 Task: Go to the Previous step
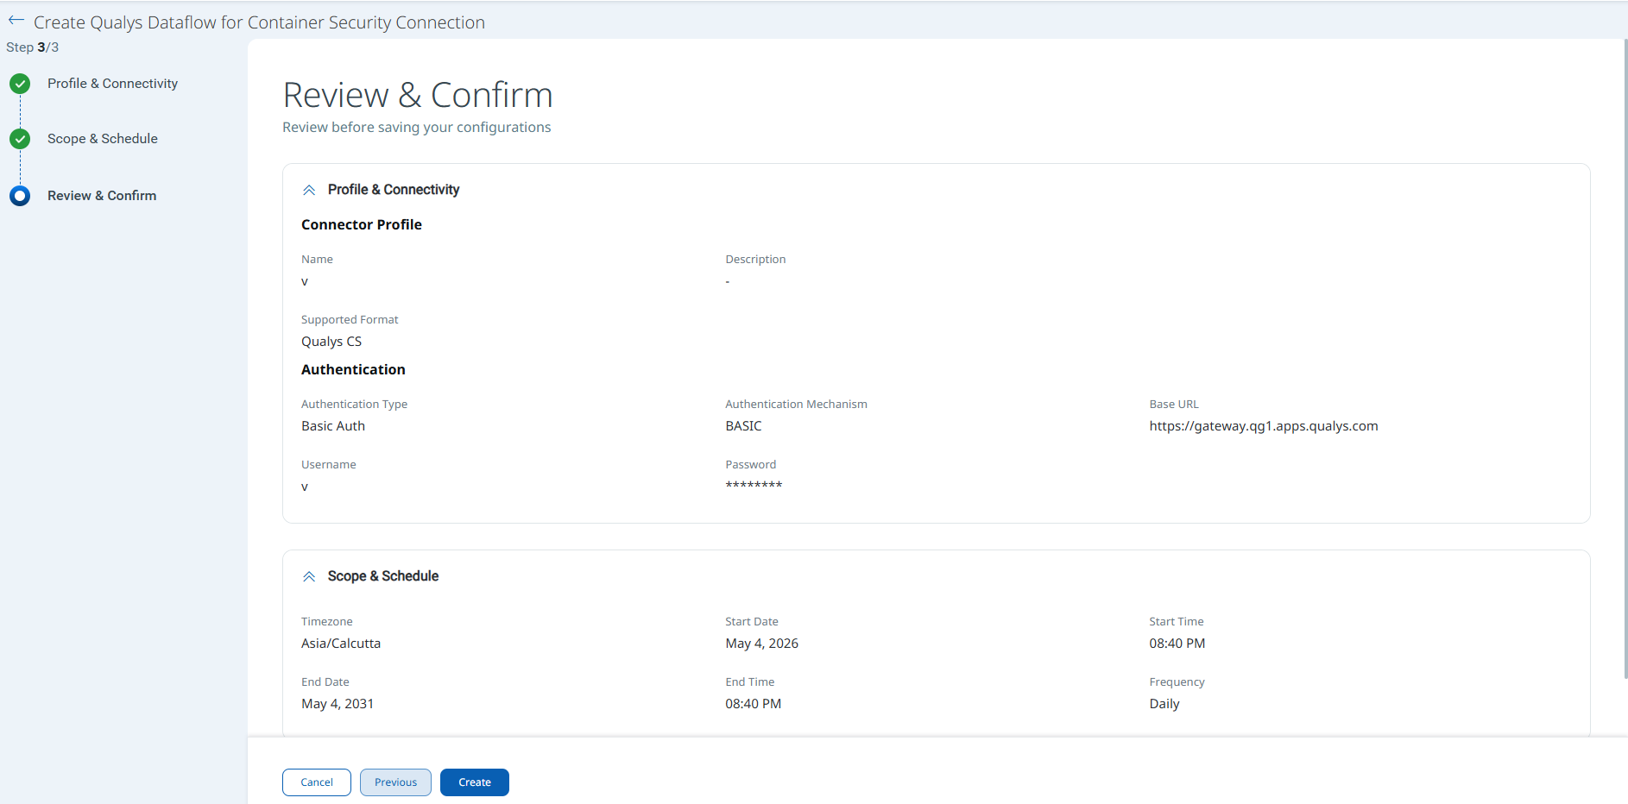pos(395,782)
